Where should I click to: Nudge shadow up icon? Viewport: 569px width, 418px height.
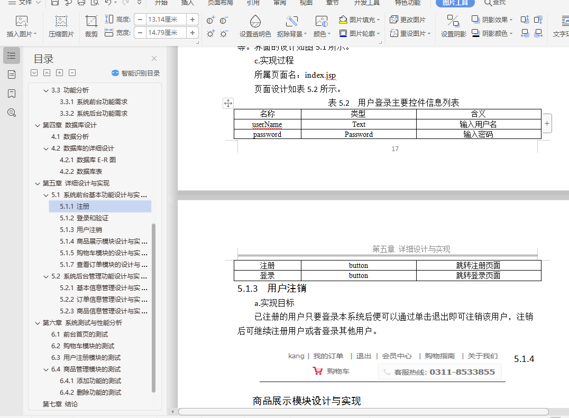[x=525, y=20]
